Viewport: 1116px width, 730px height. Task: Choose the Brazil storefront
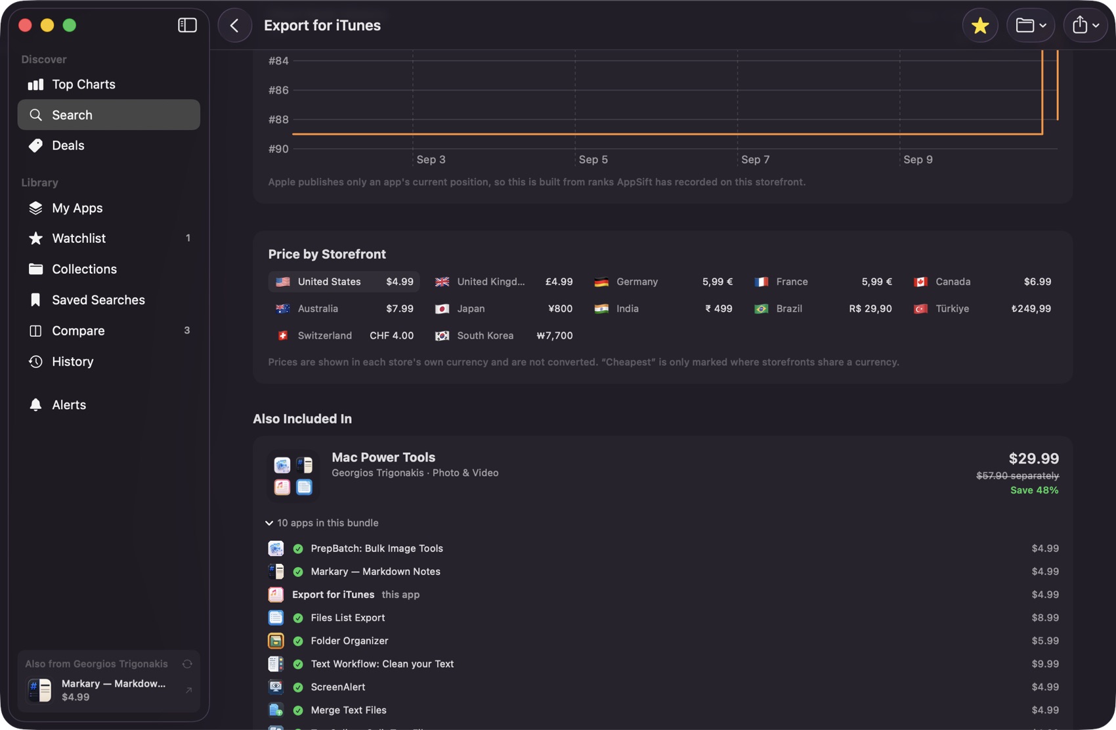[823, 309]
